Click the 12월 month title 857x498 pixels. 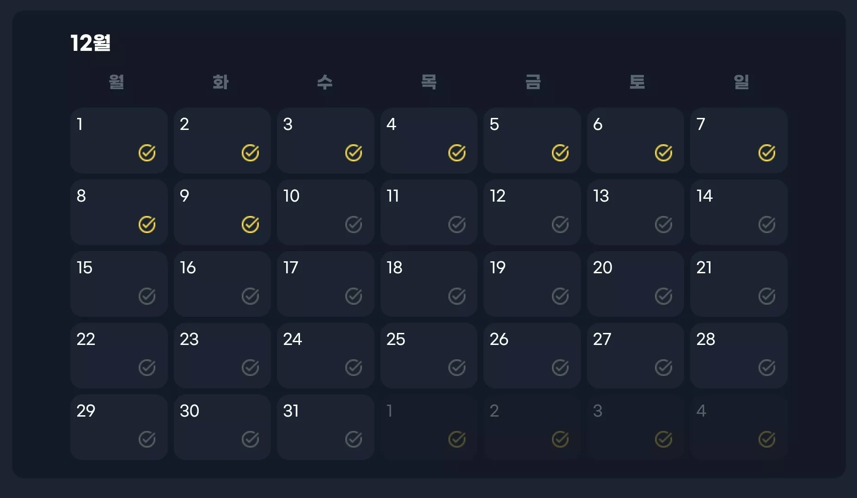(x=91, y=43)
